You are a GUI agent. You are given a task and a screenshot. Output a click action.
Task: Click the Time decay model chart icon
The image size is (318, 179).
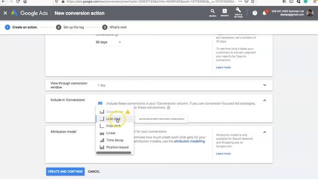click(x=102, y=140)
